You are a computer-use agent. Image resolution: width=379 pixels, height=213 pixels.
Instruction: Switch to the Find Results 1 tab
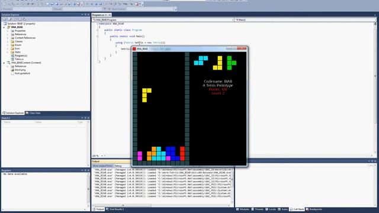tap(115, 209)
